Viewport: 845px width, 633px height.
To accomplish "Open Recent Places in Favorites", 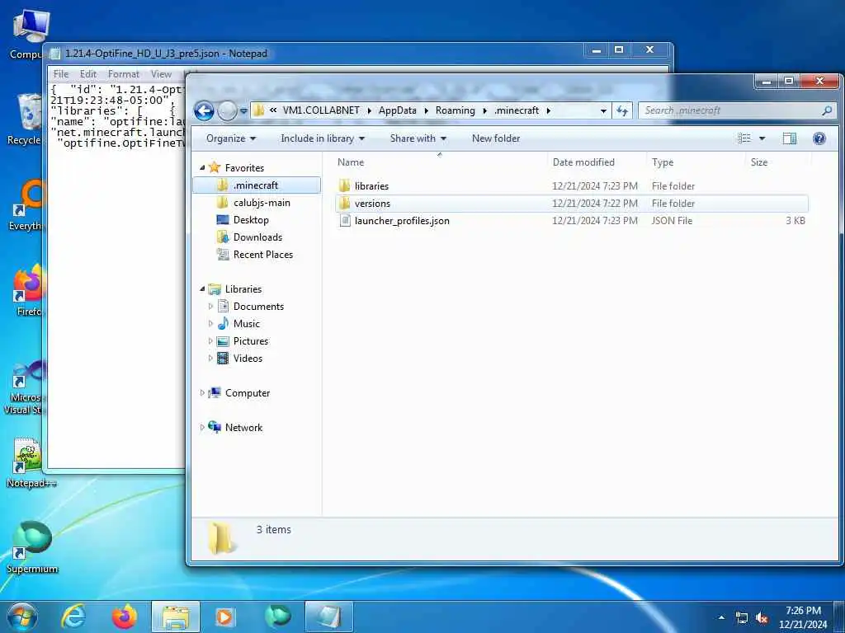I will pos(263,255).
